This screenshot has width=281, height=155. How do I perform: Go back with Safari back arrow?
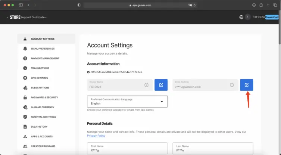pyautogui.click(x=28, y=5)
